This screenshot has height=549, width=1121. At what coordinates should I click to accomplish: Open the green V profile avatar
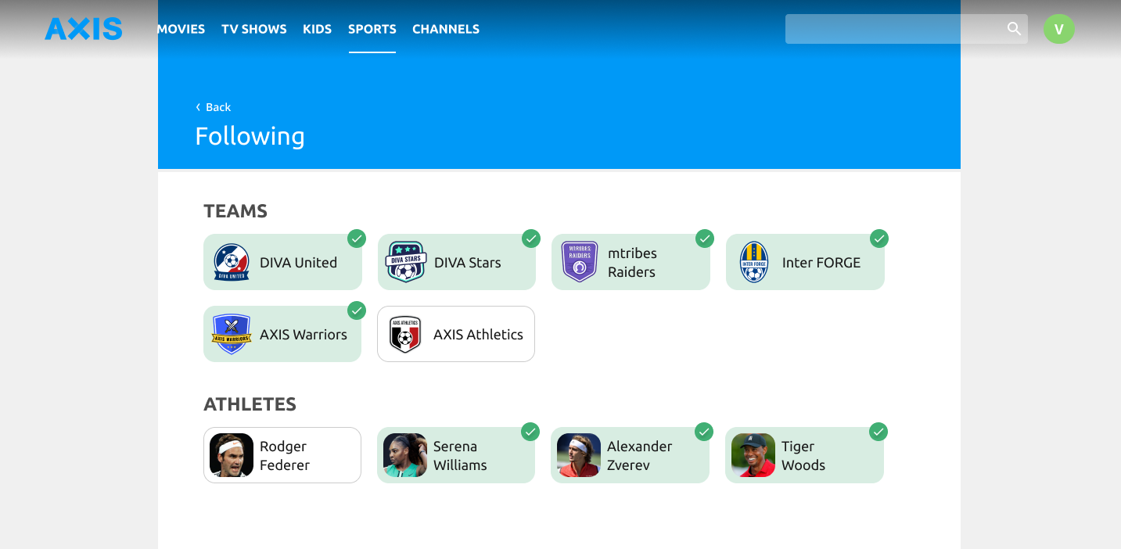[1058, 29]
